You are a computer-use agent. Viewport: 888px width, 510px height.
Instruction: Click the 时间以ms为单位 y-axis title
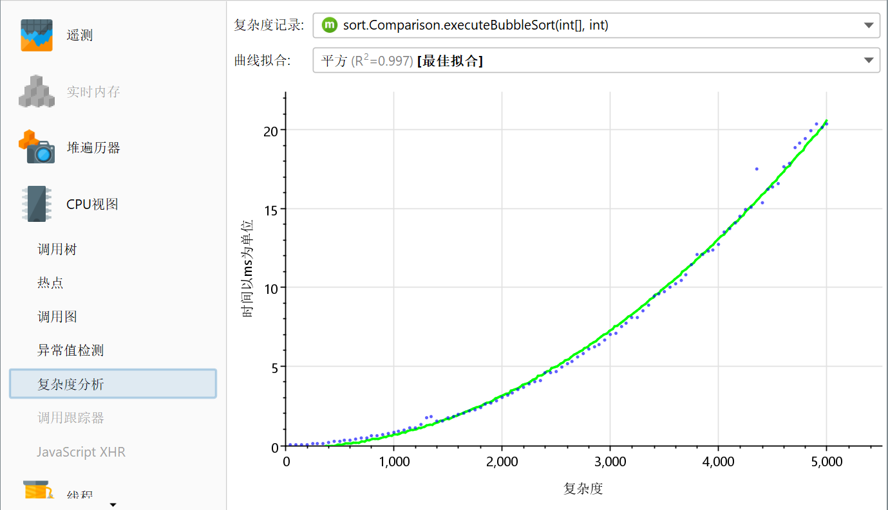click(248, 269)
